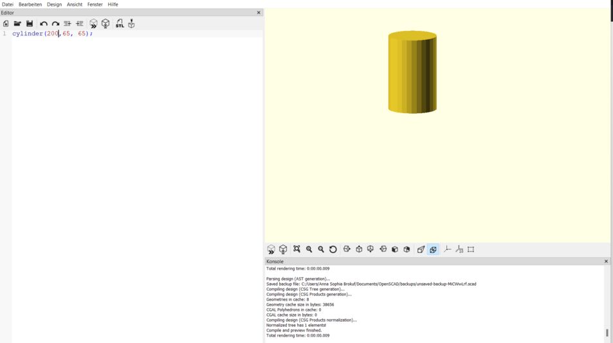Click the Konsole panel title
The width and height of the screenshot is (613, 343).
coord(275,261)
